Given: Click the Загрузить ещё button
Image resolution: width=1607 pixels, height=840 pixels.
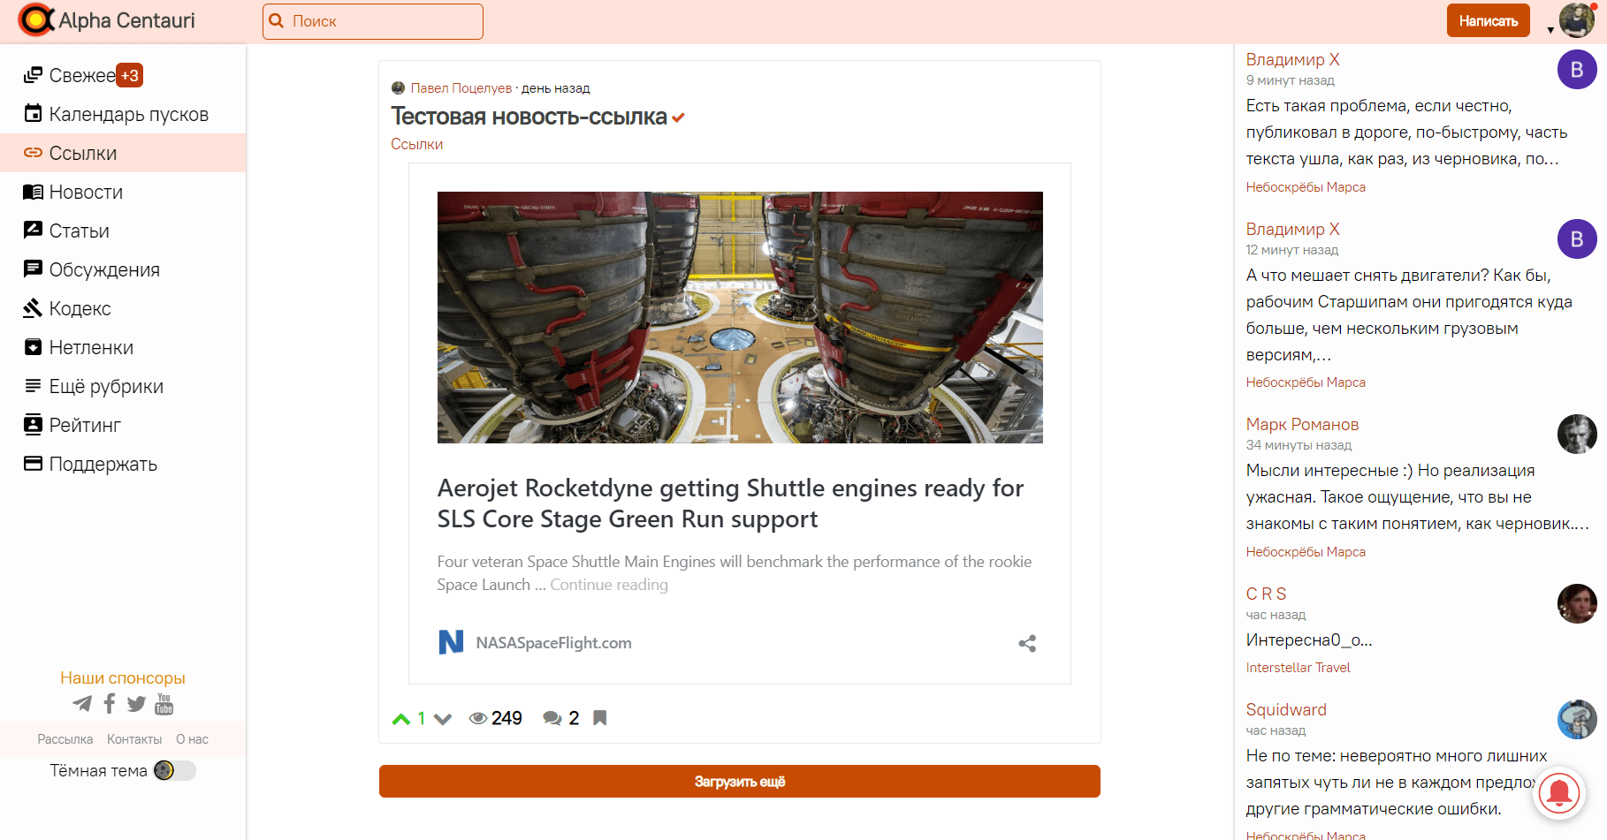Looking at the screenshot, I should click(x=739, y=782).
